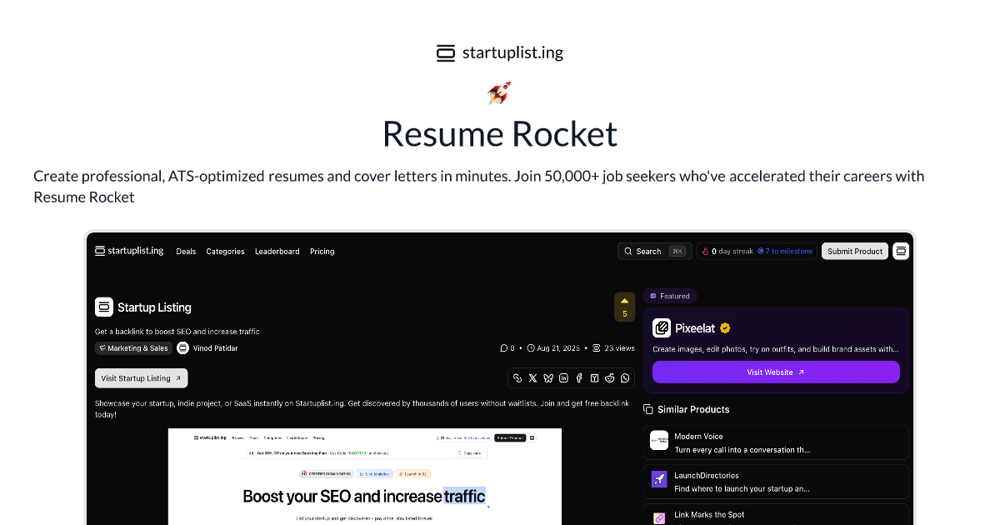
Task: Click the Submit Product button
Action: coord(854,250)
